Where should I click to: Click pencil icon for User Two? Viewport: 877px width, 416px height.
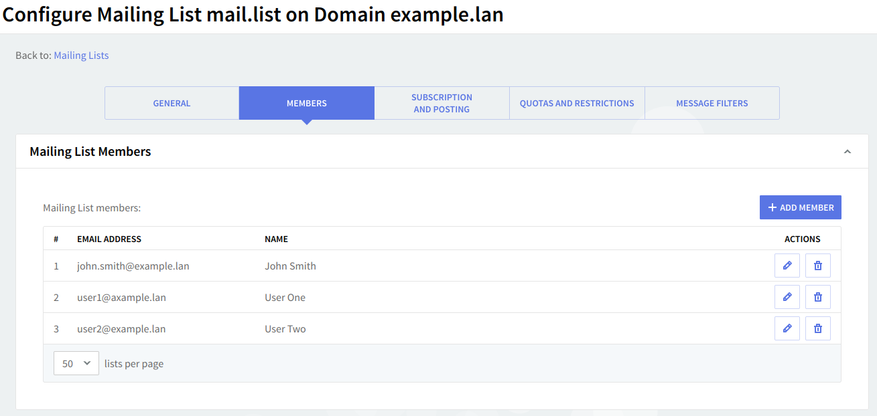(787, 328)
